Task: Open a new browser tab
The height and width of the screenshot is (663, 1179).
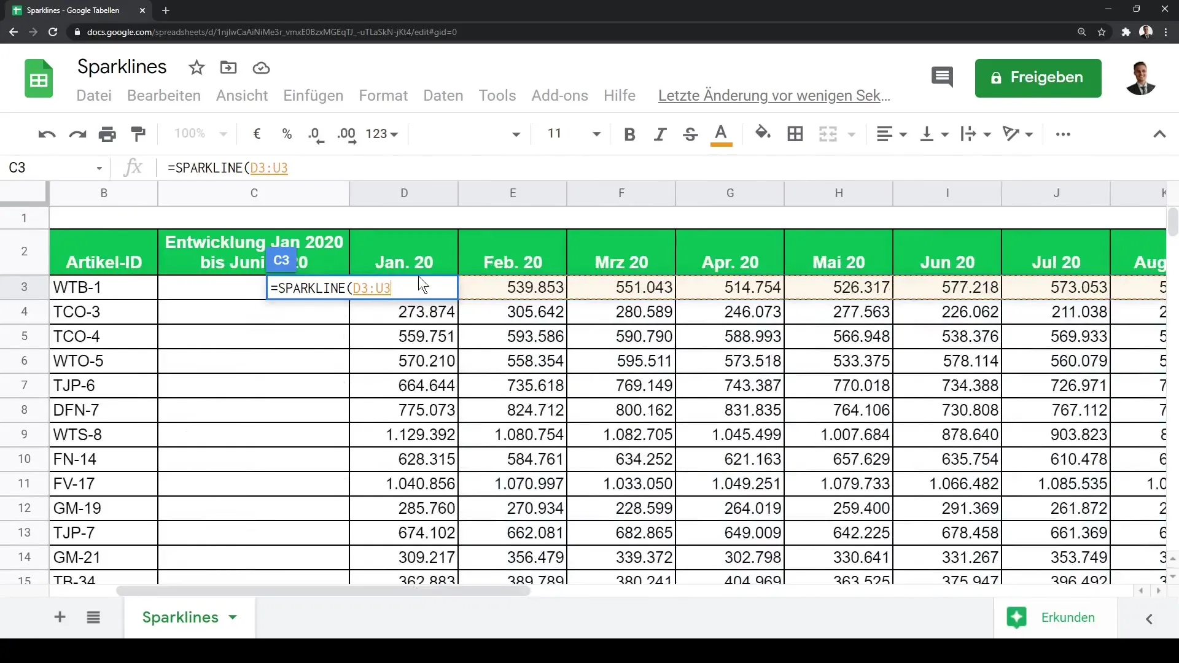Action: click(x=166, y=10)
